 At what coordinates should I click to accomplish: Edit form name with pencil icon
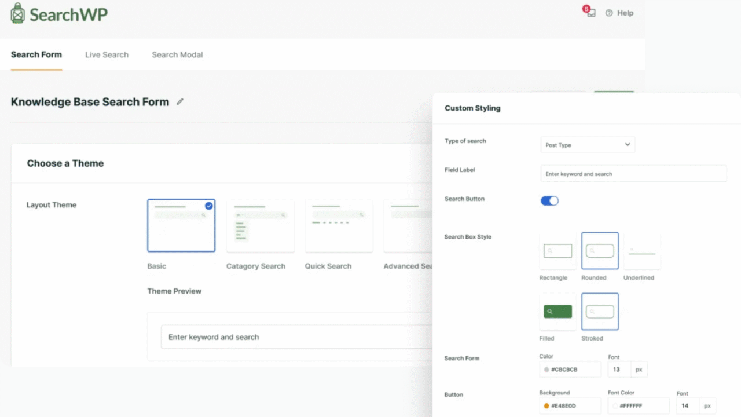(180, 101)
